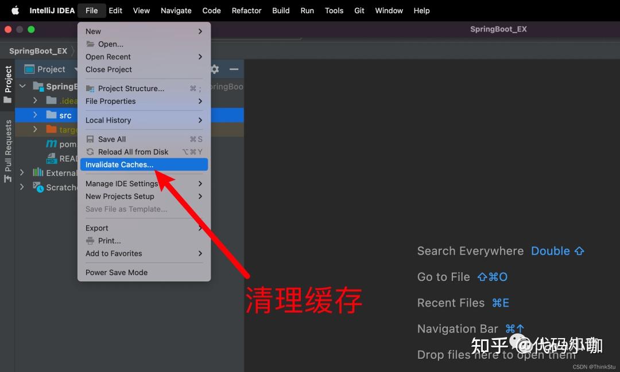Image resolution: width=620 pixels, height=372 pixels.
Task: Open the Pull Requests tool window tab
Action: click(7, 151)
